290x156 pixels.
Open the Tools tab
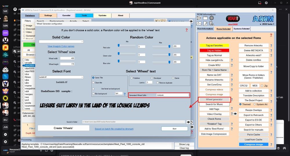[x=84, y=16]
